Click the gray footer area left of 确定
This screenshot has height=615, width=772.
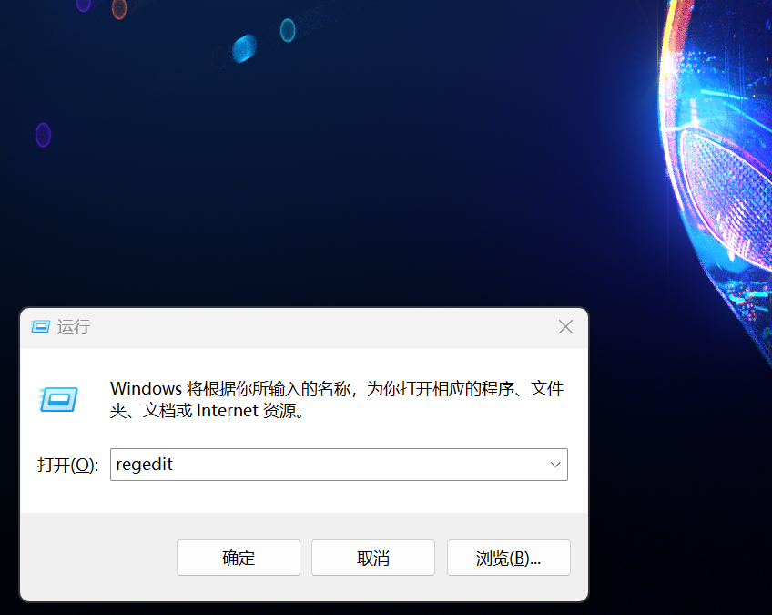tap(98, 558)
